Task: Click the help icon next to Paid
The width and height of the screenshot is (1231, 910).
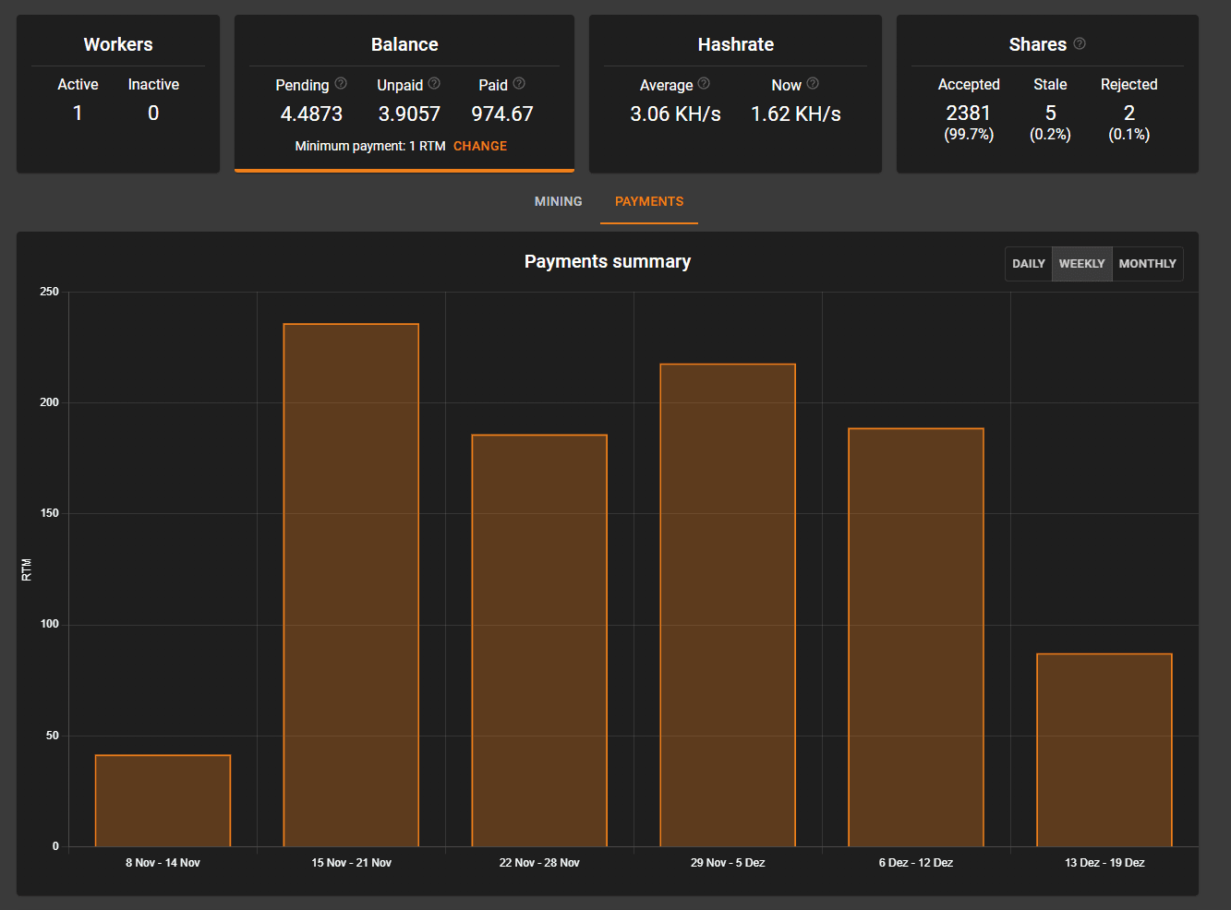Action: point(519,83)
